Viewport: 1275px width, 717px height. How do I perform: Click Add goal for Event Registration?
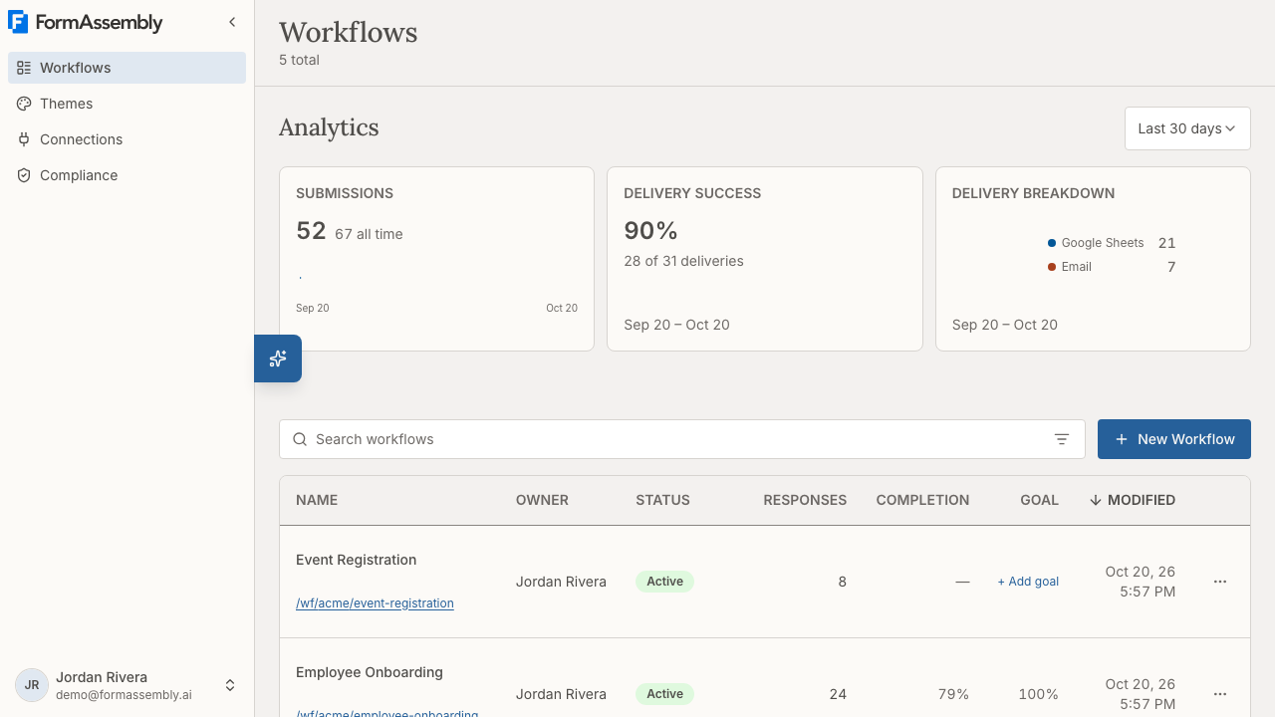(1028, 582)
